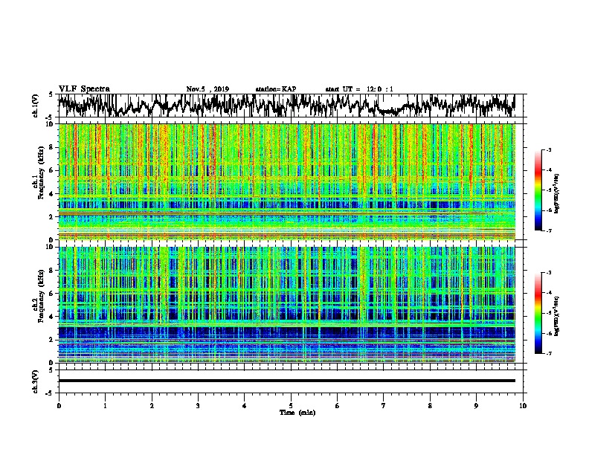This screenshot has height=455, width=589.
Task: Click the "-7" tick on ch.2 colorbar
Action: pos(548,354)
